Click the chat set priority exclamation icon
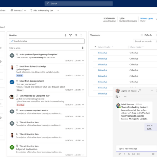 pyautogui.click(x=124, y=154)
